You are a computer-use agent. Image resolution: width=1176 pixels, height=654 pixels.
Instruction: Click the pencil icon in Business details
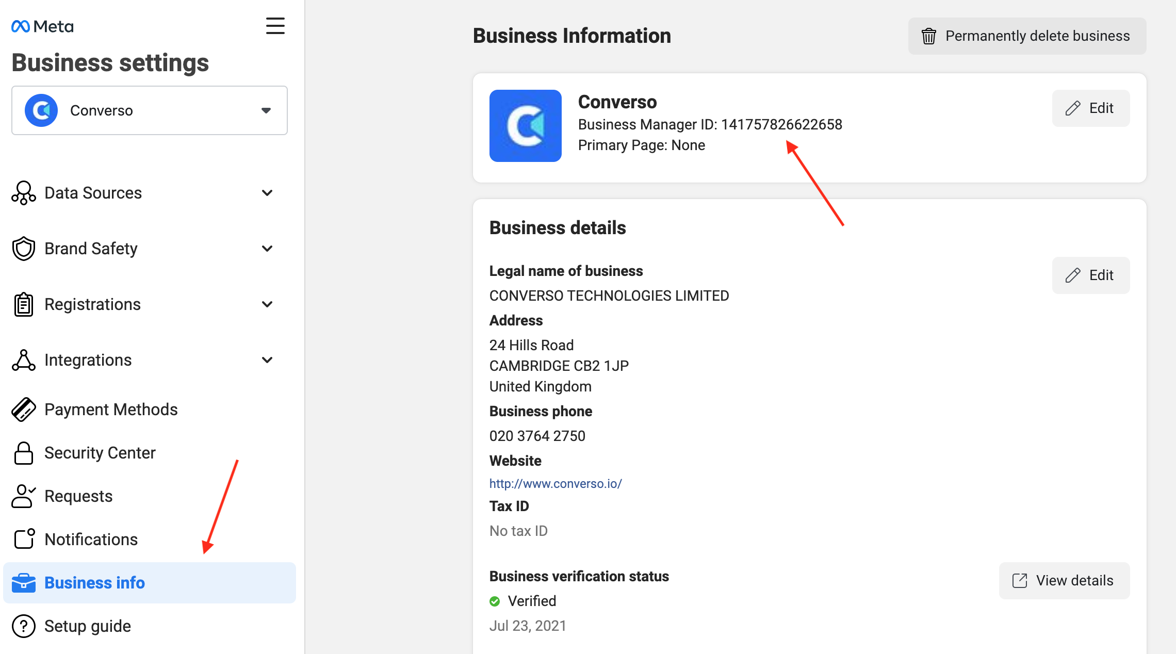point(1073,275)
